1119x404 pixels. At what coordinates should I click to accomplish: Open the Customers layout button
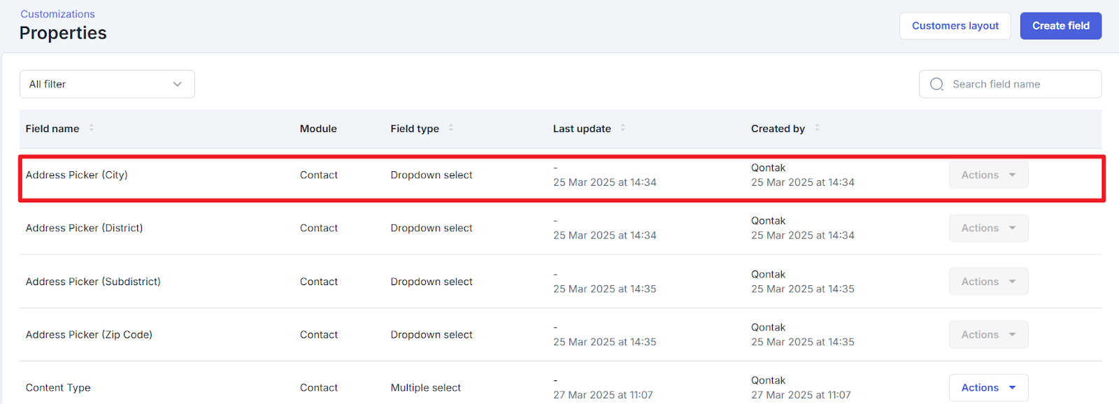coord(955,26)
